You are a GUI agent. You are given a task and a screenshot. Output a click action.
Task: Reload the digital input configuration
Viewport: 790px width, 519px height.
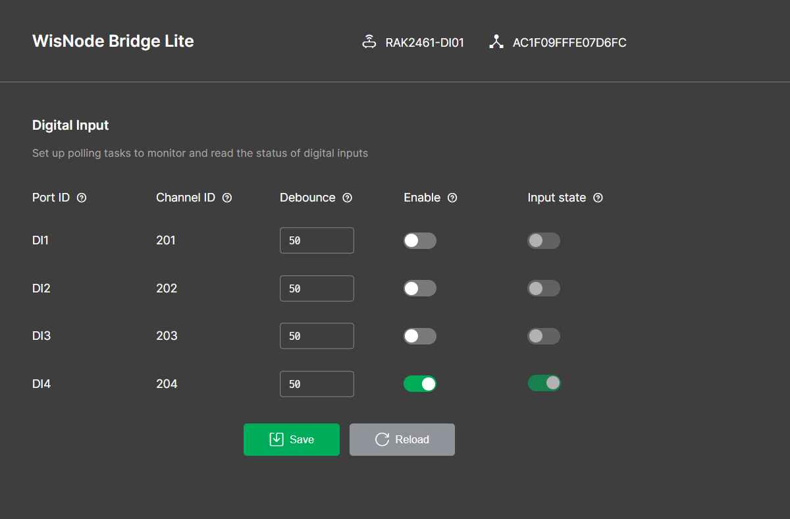(402, 439)
